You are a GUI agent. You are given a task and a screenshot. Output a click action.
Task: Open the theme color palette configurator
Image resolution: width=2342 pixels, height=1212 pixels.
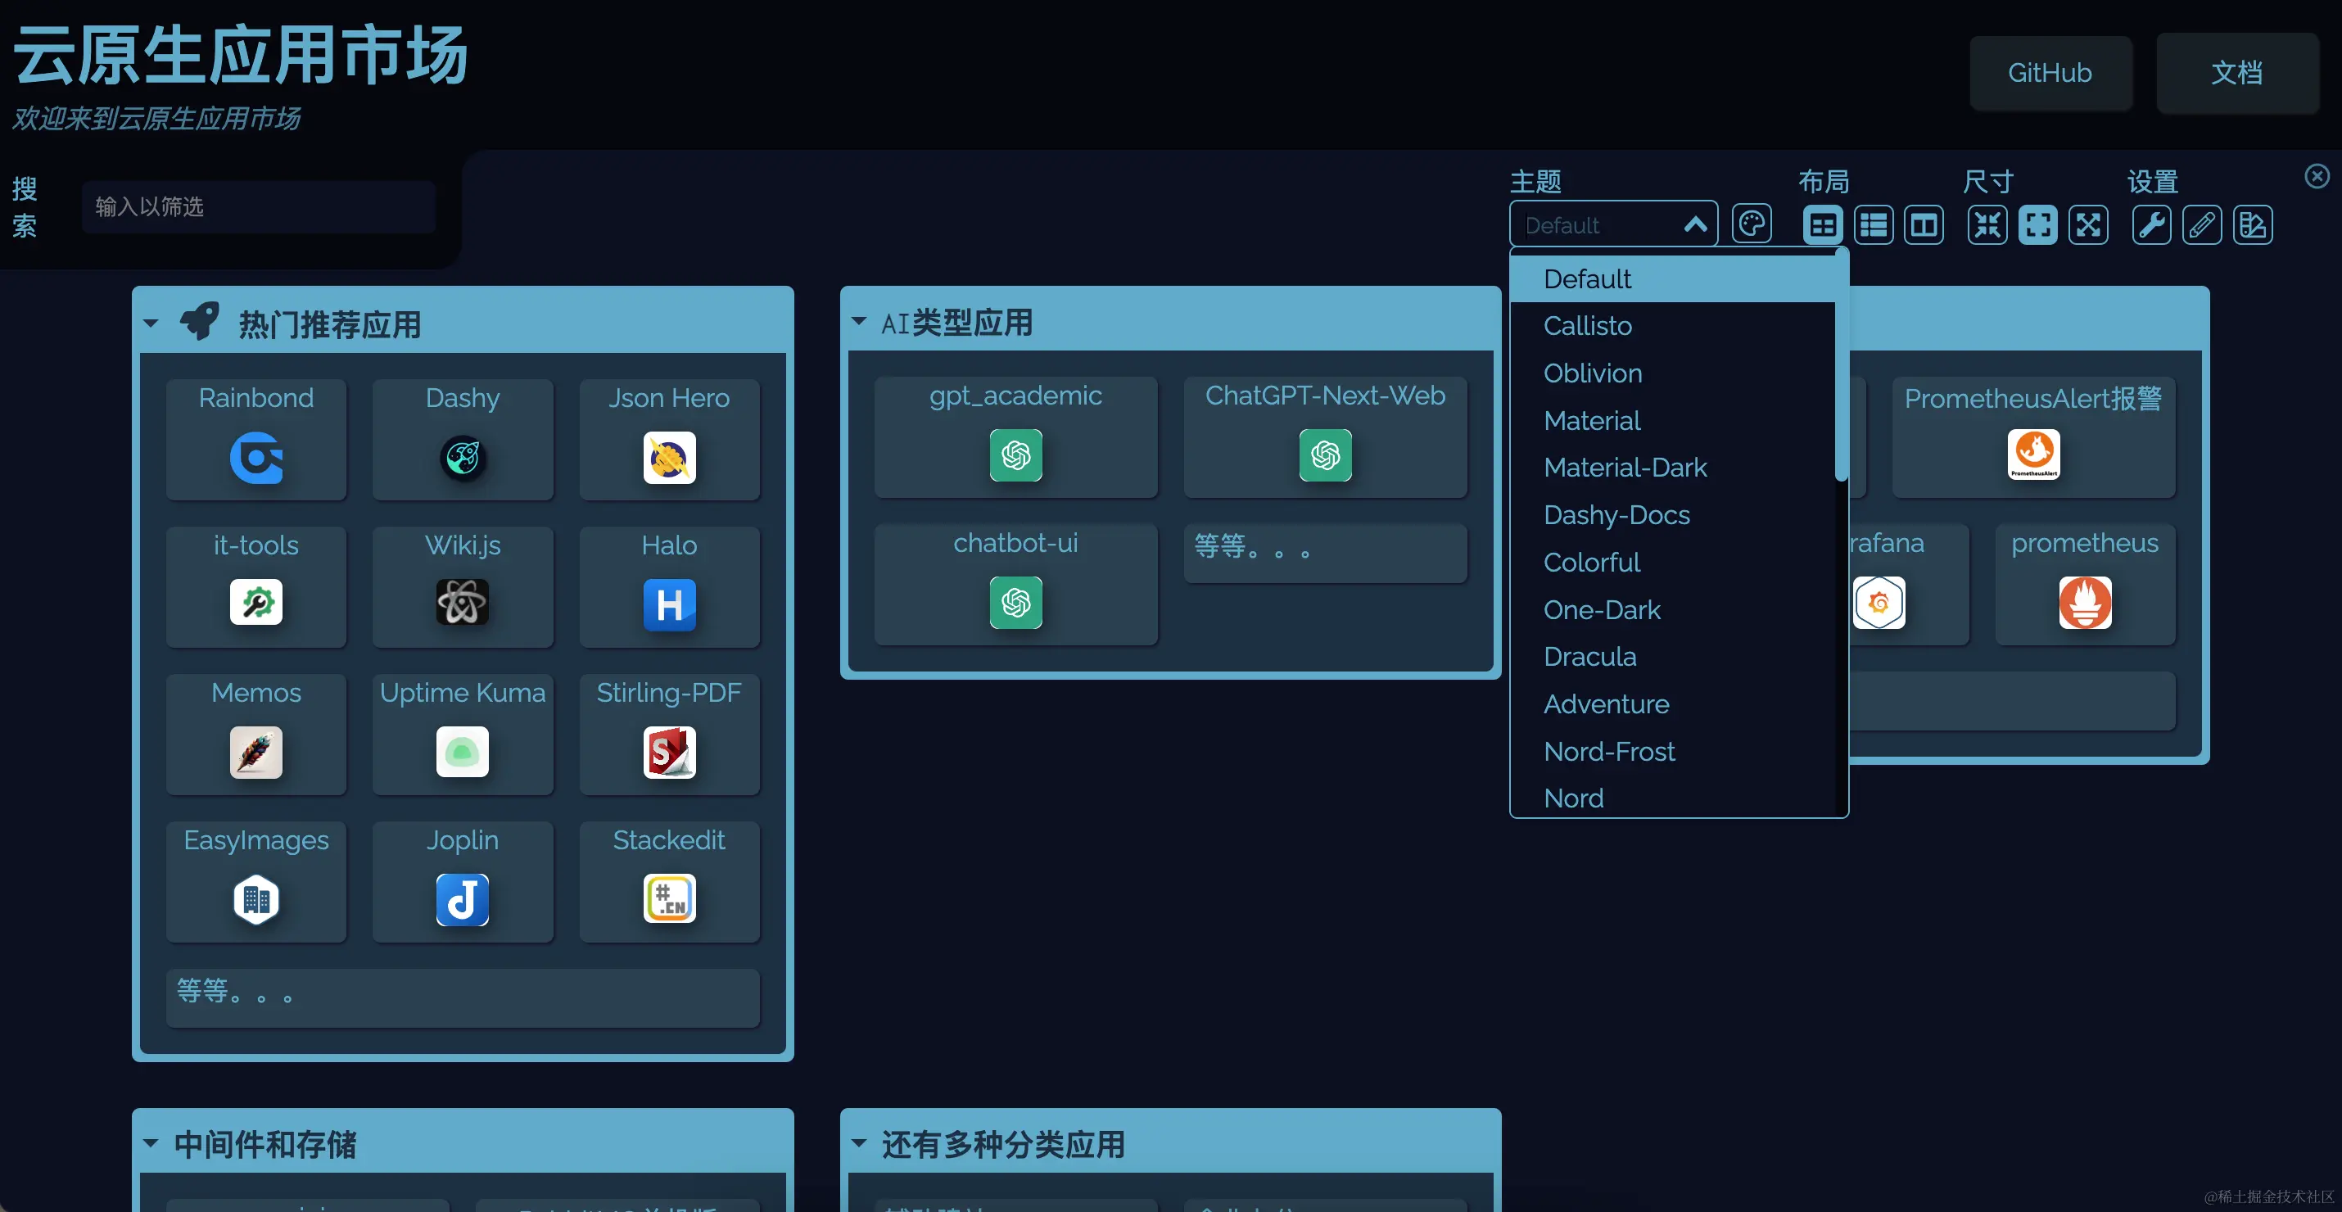click(1752, 224)
